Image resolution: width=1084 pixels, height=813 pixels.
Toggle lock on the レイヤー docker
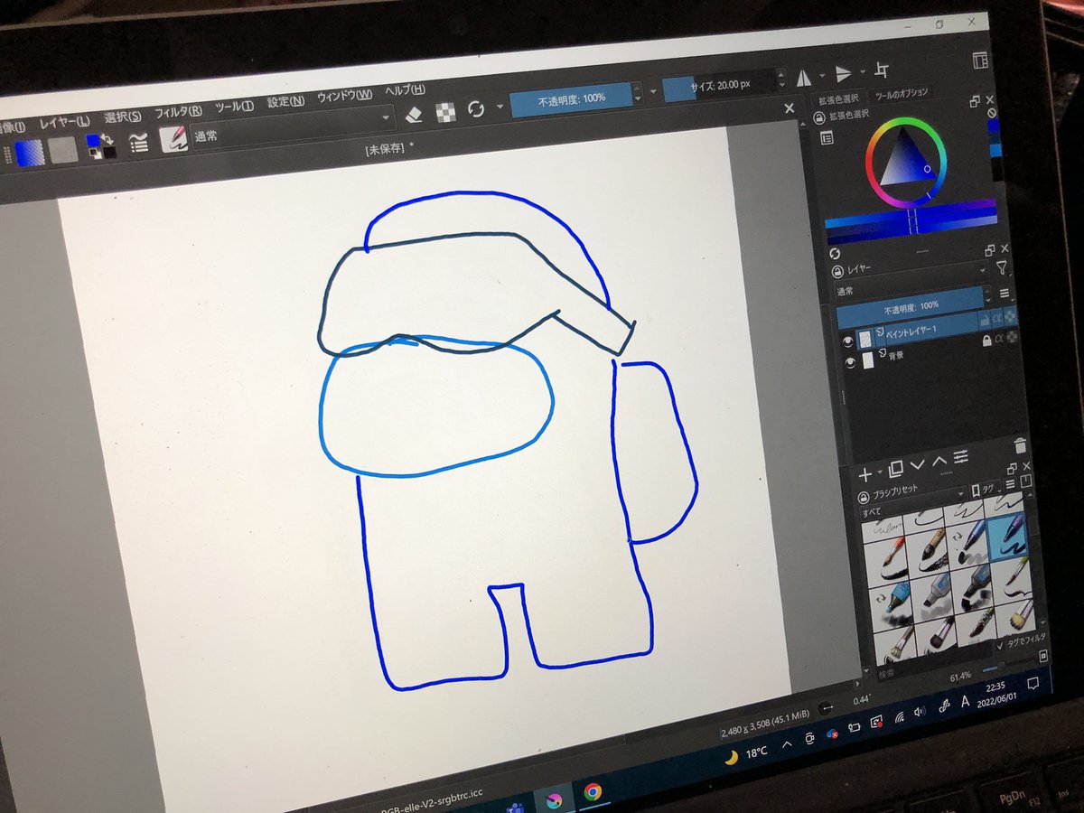point(837,271)
